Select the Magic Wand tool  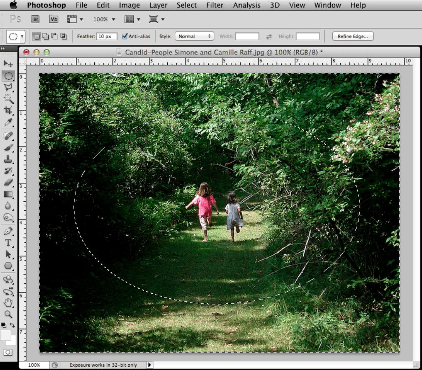(8, 99)
